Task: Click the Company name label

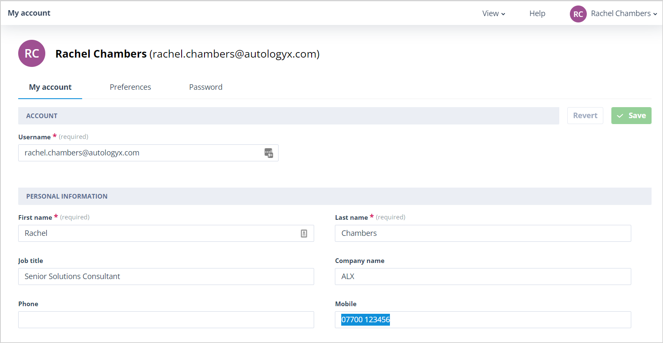Action: (x=360, y=261)
